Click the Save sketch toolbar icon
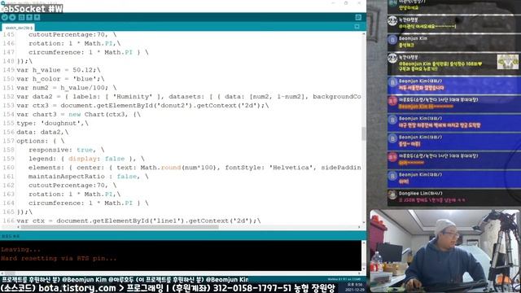This screenshot has height=293, width=521. (37, 17)
